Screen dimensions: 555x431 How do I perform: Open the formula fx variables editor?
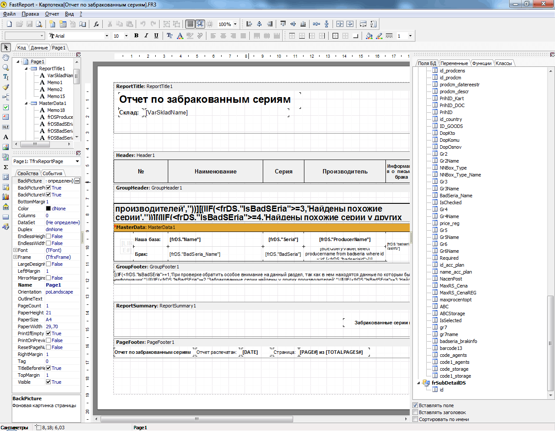pos(96,24)
